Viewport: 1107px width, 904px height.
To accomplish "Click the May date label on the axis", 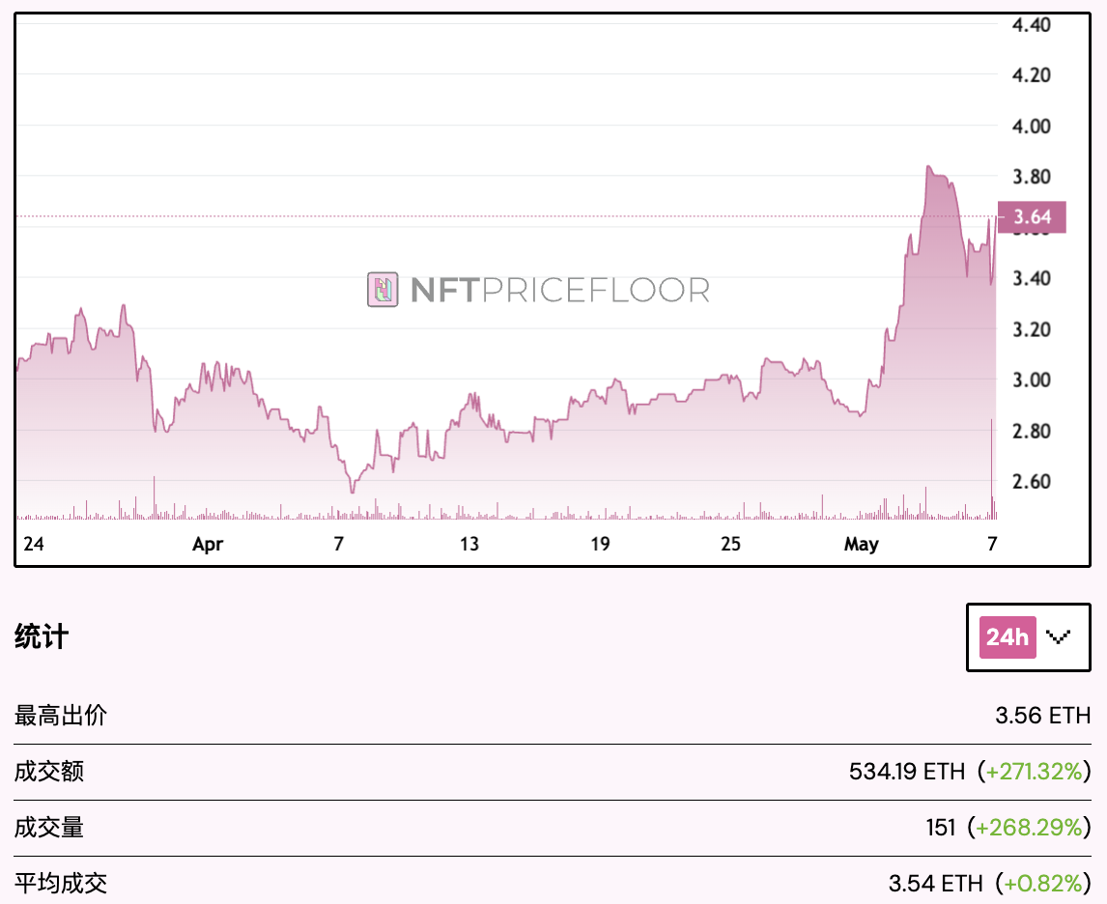I will pyautogui.click(x=861, y=544).
